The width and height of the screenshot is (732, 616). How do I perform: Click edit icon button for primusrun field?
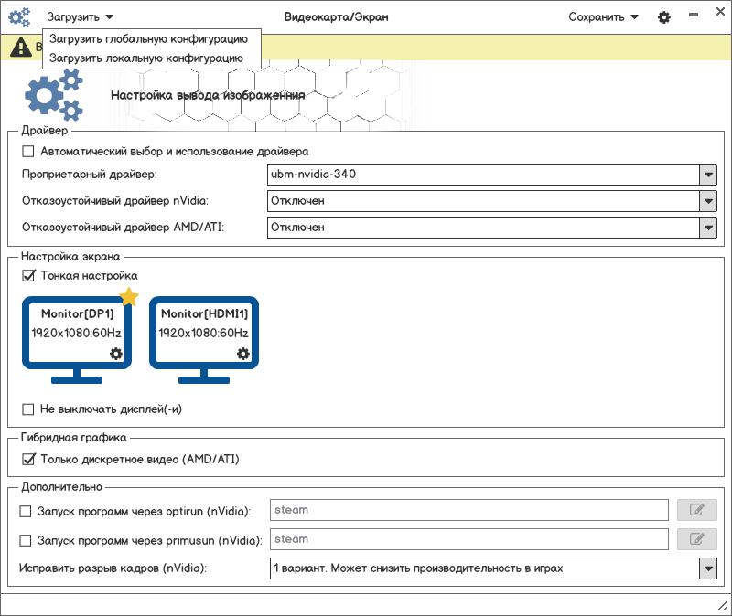tap(697, 539)
